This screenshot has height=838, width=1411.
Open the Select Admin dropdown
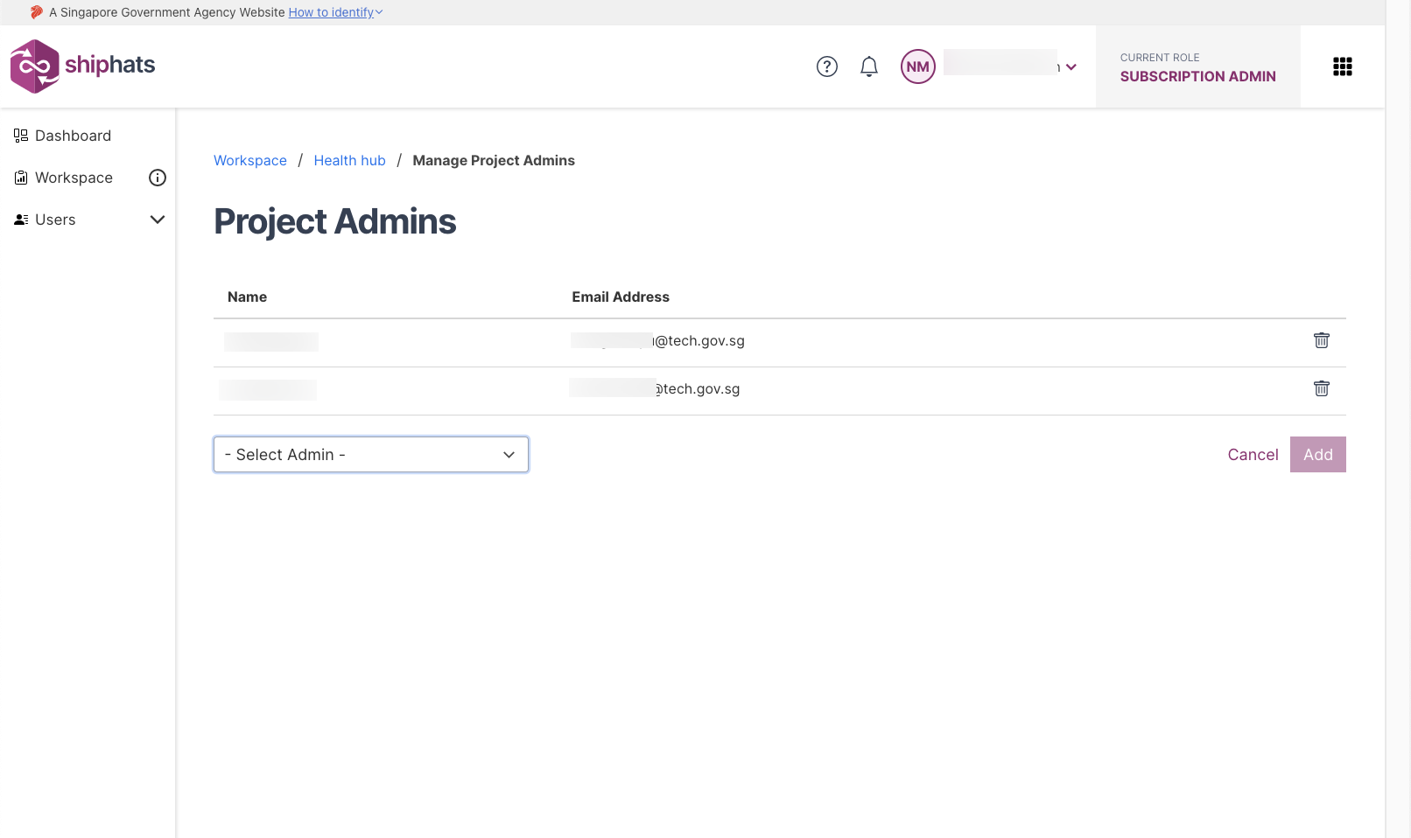pyautogui.click(x=370, y=455)
